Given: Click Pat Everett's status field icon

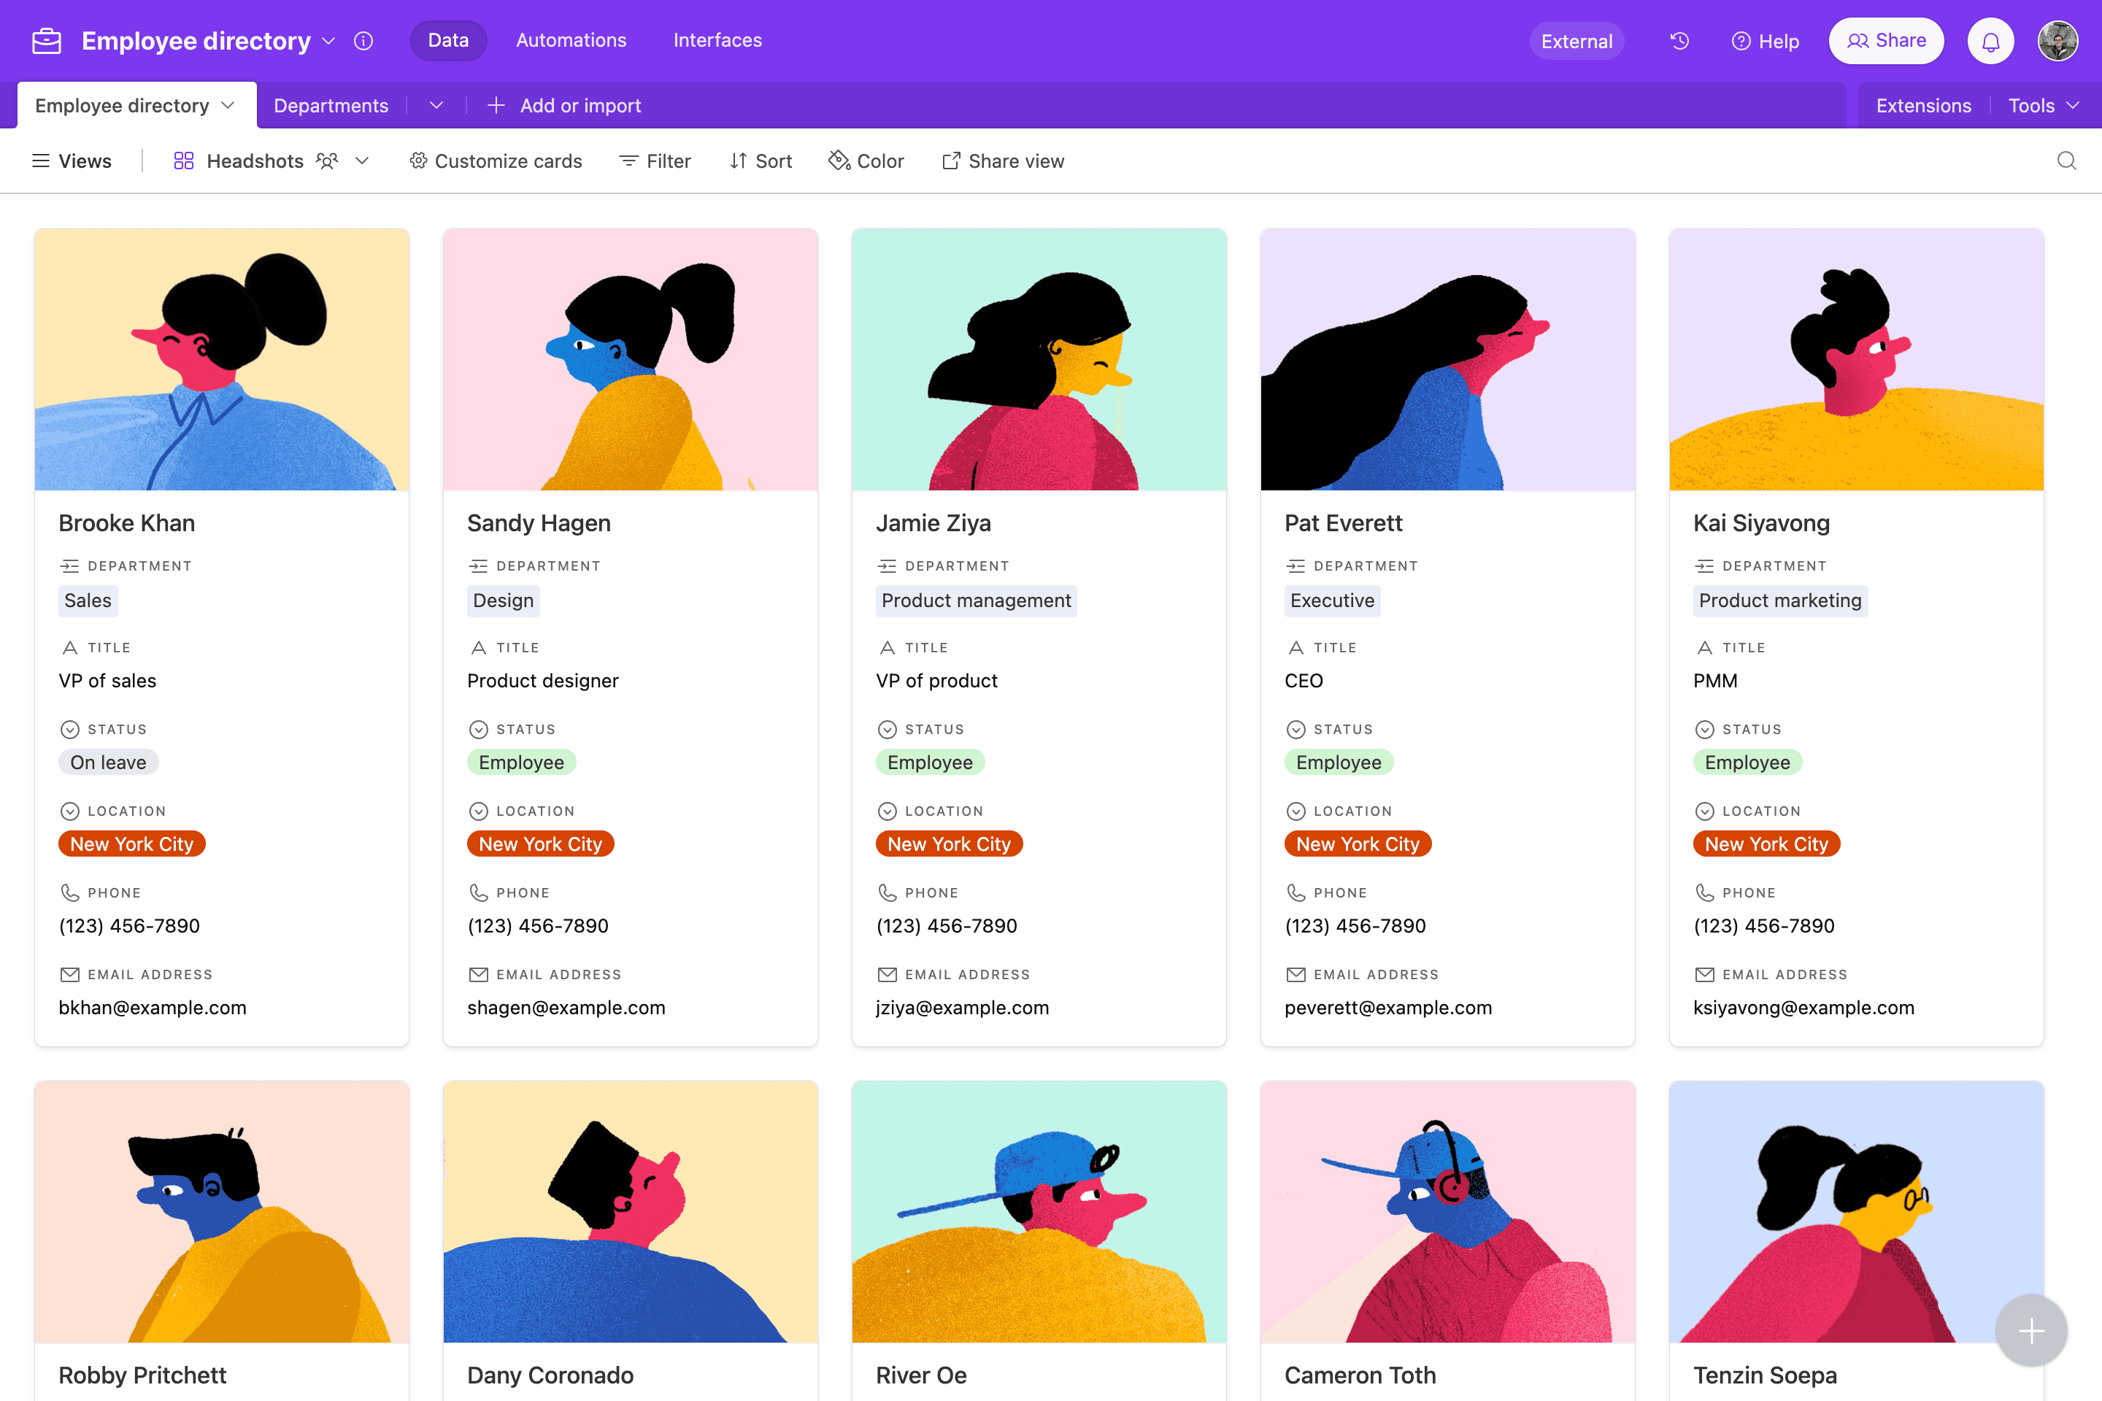Looking at the screenshot, I should pyautogui.click(x=1295, y=729).
